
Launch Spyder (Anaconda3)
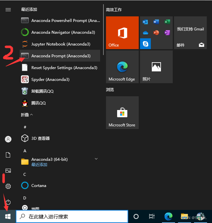click(60, 79)
